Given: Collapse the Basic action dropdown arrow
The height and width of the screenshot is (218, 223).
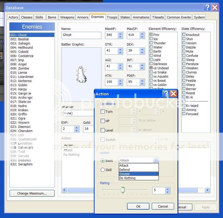Looking at the screenshot, I should pos(156,160).
